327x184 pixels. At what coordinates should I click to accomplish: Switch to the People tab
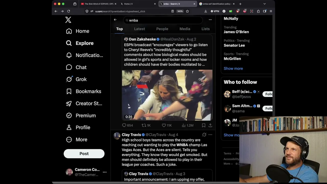pos(162,29)
